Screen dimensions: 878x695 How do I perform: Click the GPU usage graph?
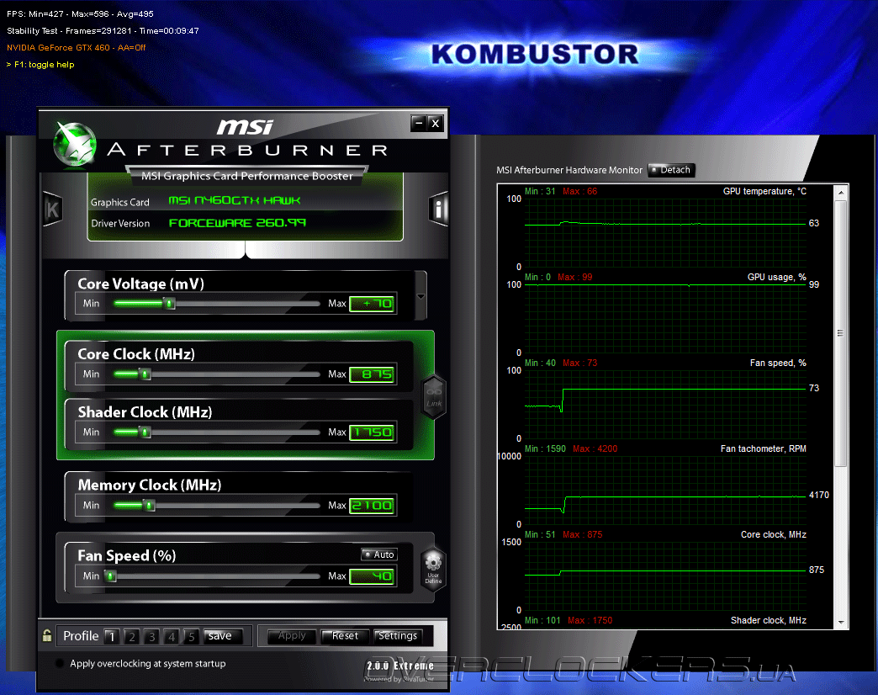pos(665,318)
